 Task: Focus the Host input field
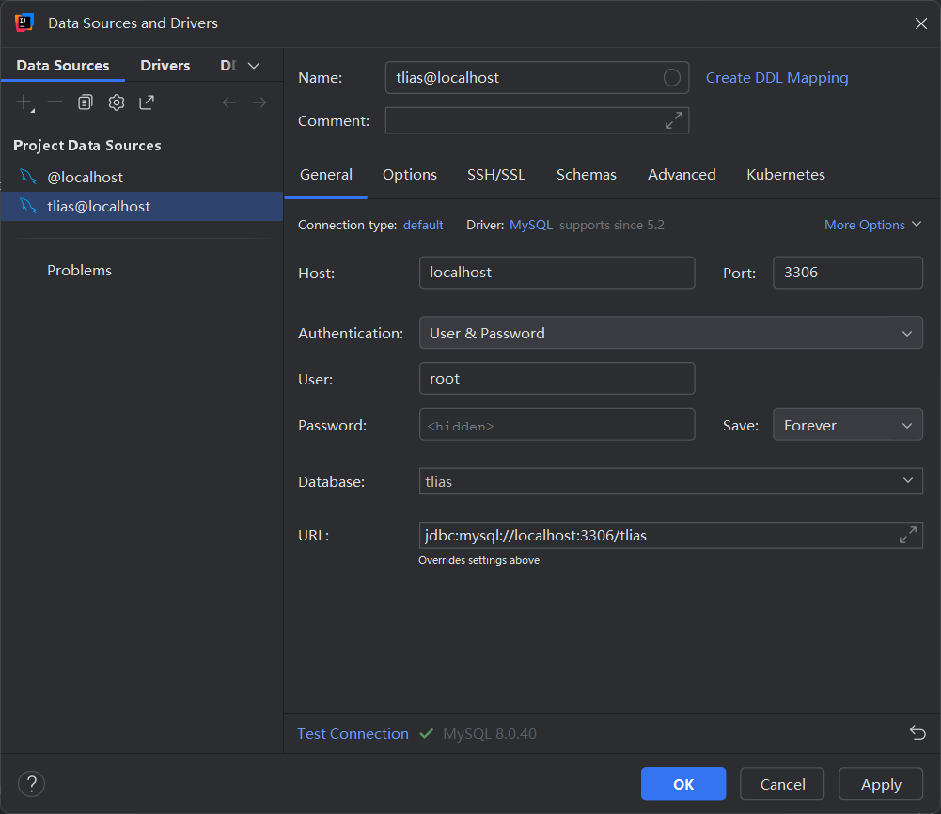(557, 273)
